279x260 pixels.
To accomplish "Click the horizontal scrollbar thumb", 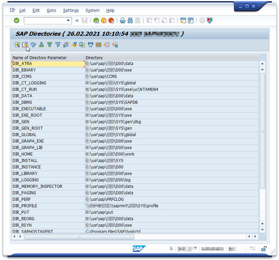I will (x=80, y=237).
